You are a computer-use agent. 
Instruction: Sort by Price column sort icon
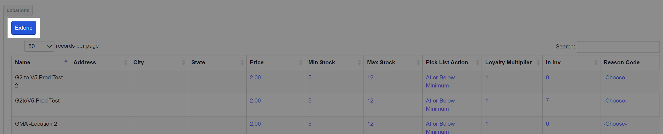coord(301,62)
